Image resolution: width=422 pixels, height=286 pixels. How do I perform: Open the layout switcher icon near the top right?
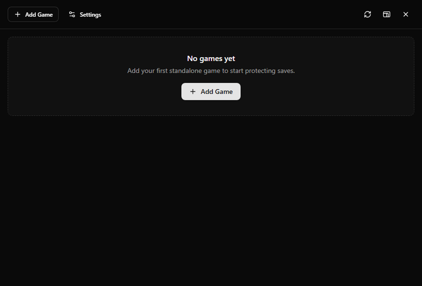point(386,14)
